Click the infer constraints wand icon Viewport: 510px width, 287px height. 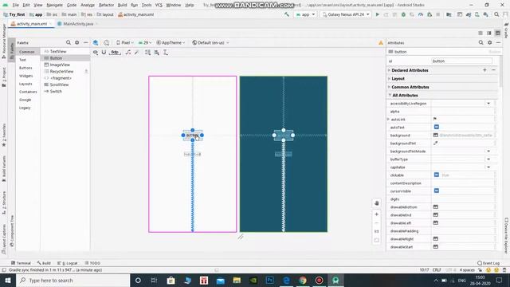pyautogui.click(x=136, y=53)
